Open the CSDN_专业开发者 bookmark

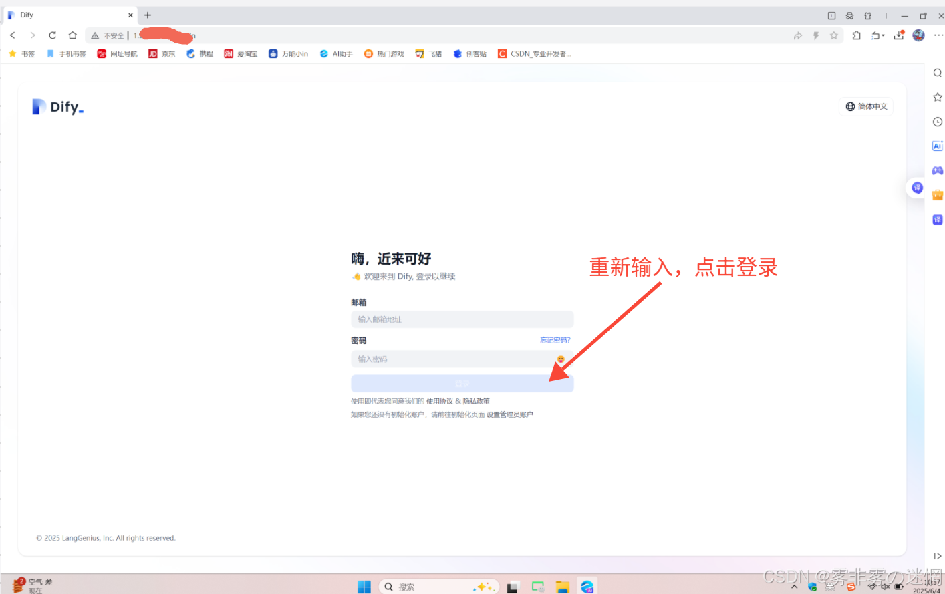tap(535, 54)
